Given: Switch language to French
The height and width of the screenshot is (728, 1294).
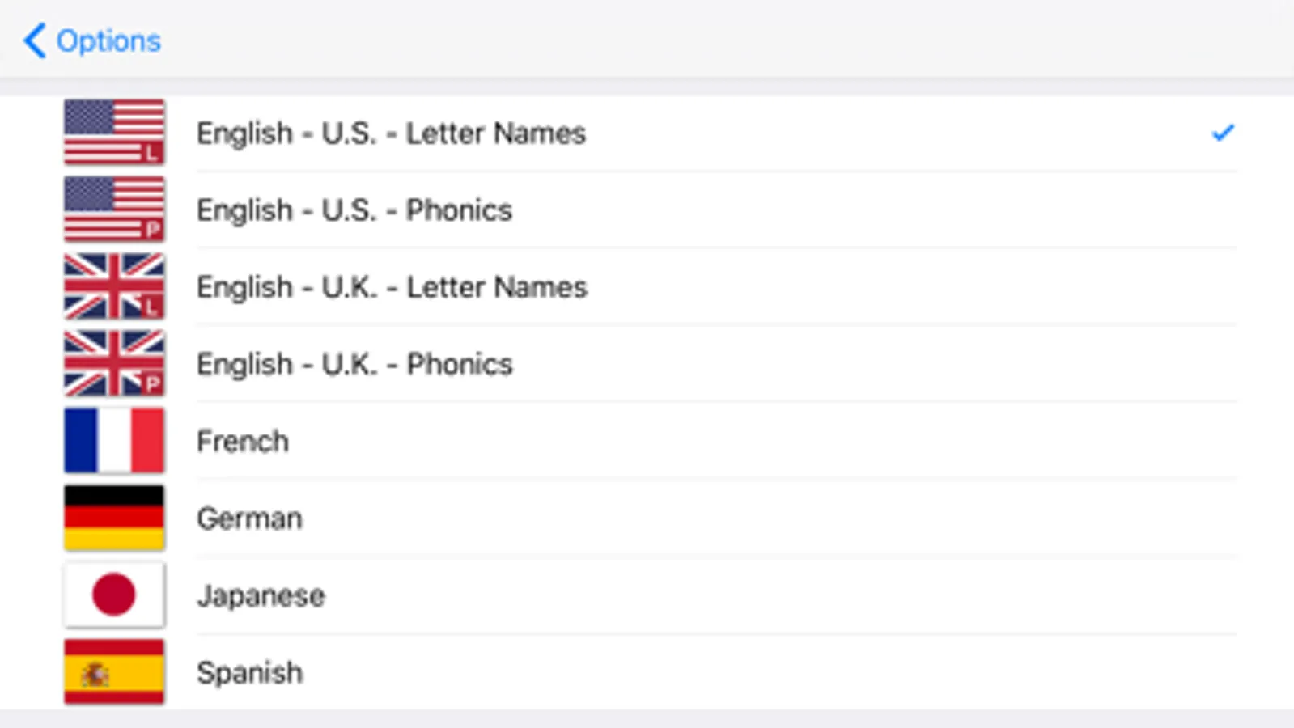Looking at the screenshot, I should coord(243,442).
